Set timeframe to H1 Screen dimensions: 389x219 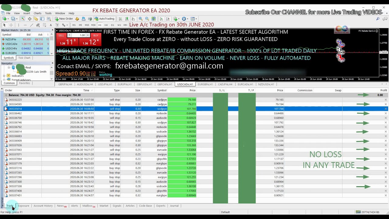pos(100,25)
